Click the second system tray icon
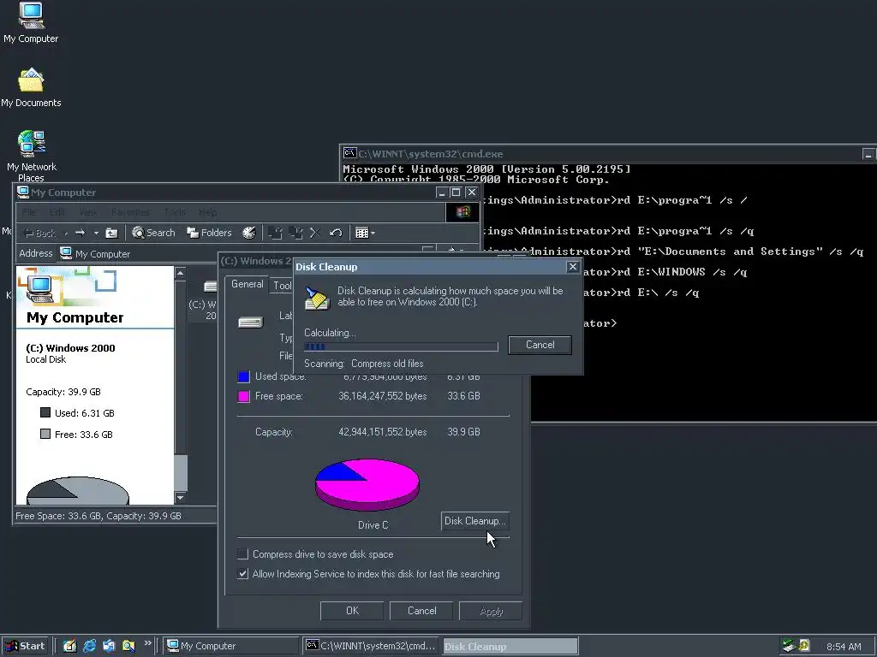Image resolution: width=877 pixels, height=657 pixels. click(804, 645)
